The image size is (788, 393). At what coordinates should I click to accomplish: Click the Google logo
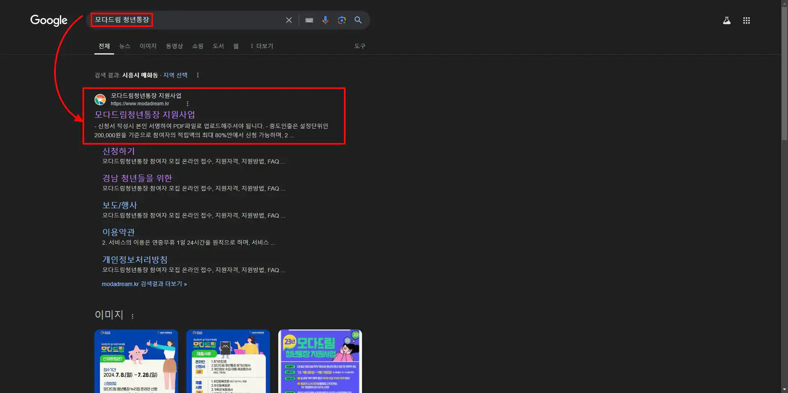tap(49, 20)
